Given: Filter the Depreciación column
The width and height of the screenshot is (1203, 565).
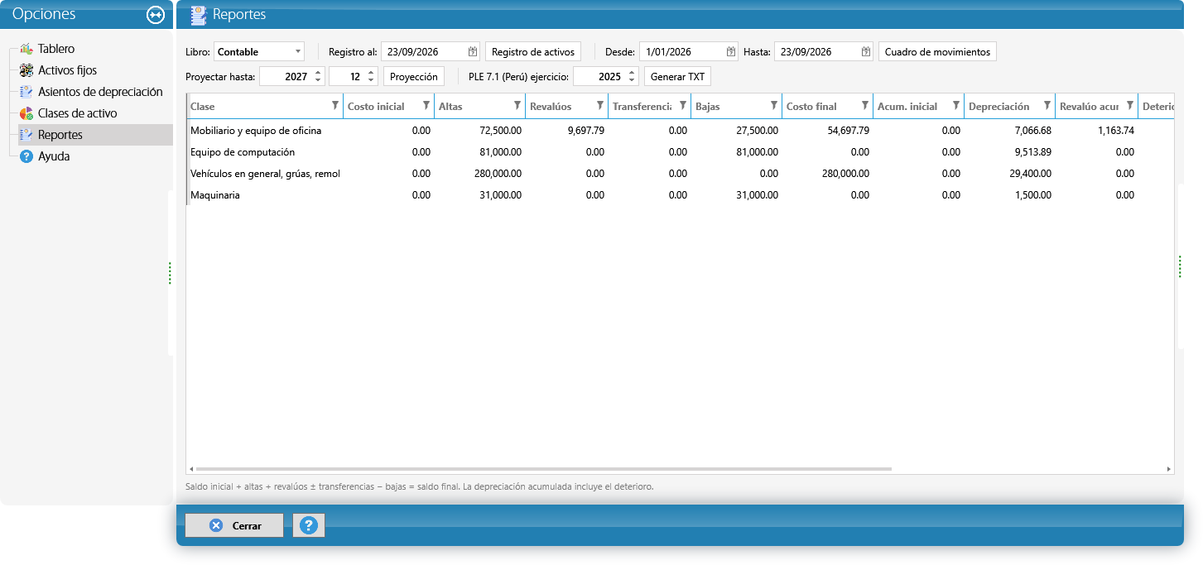Looking at the screenshot, I should click(x=1047, y=106).
